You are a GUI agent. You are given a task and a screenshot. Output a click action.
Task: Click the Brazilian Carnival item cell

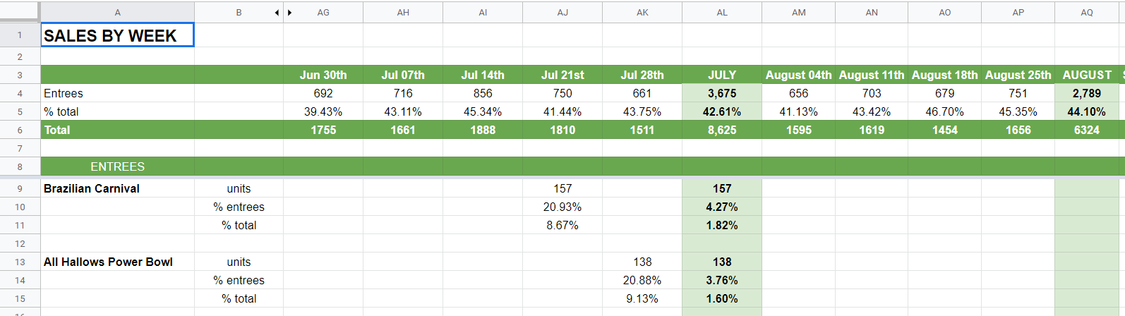[x=117, y=188]
